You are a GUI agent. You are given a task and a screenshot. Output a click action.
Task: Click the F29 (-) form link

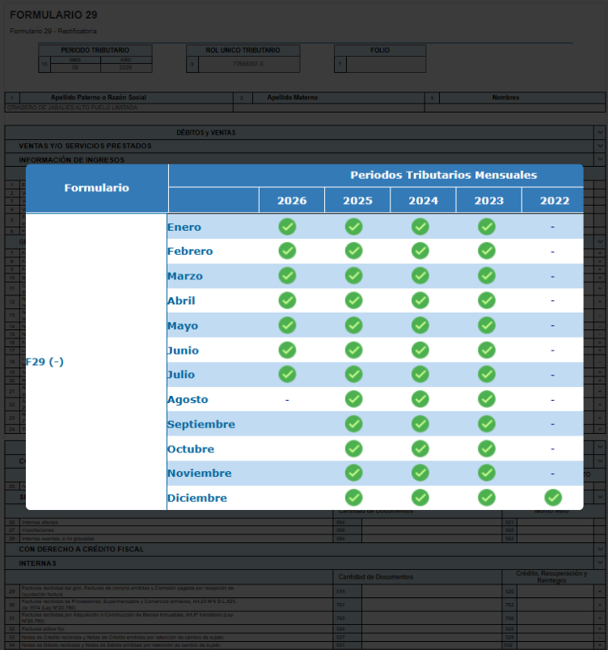44,362
